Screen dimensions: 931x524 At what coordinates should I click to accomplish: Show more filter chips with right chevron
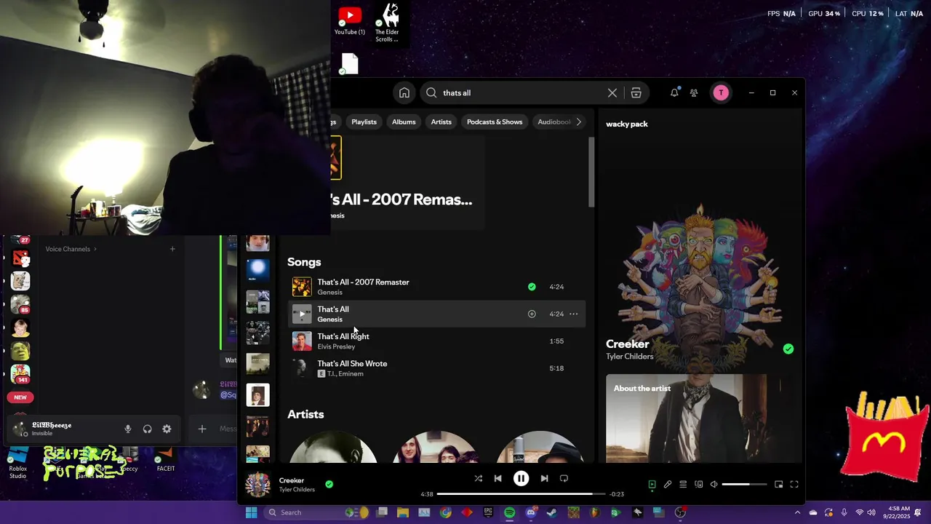(579, 122)
